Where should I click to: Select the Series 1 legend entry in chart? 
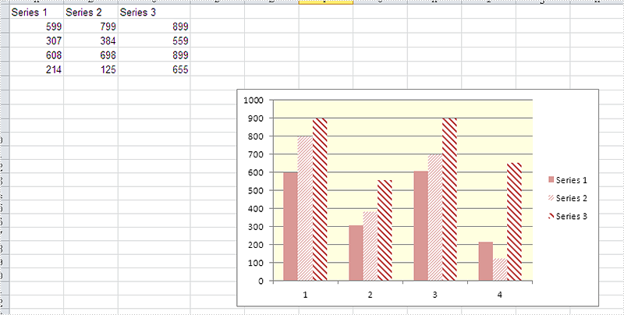[568, 180]
